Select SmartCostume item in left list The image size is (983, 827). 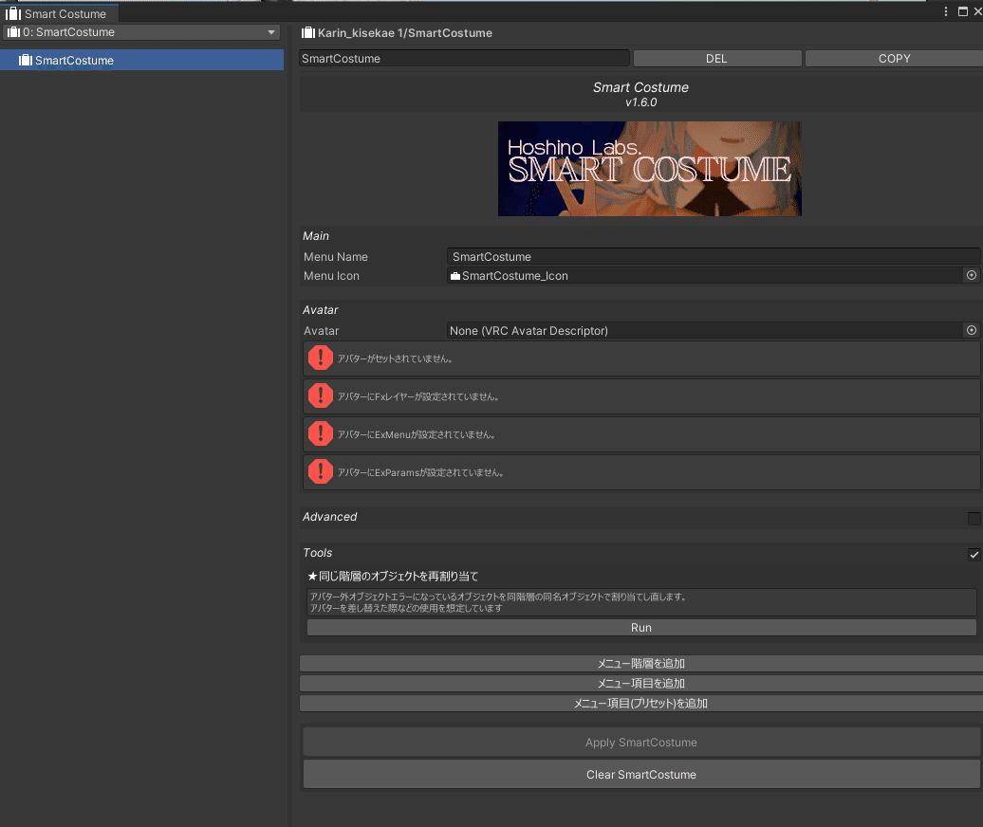[141, 60]
